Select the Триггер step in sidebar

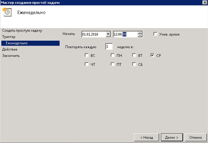[x=9, y=37]
